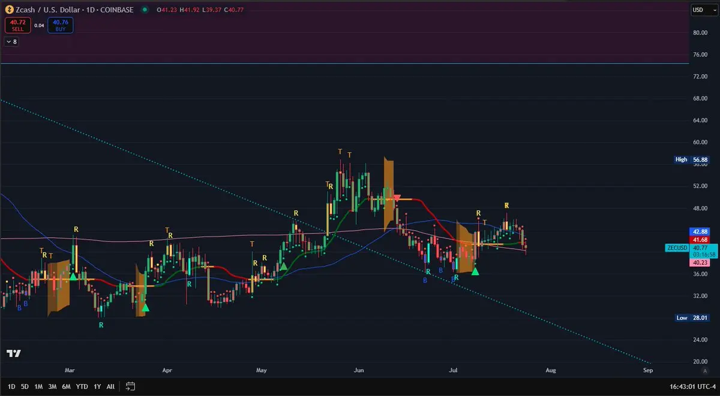Open the go-to-date calendar icon
Screen dimensions: 720x396
click(131, 386)
